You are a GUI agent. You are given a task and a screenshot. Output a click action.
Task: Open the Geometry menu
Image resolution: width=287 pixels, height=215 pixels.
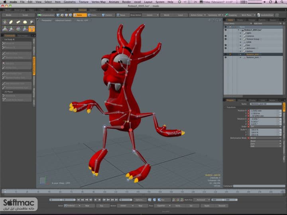point(69,2)
